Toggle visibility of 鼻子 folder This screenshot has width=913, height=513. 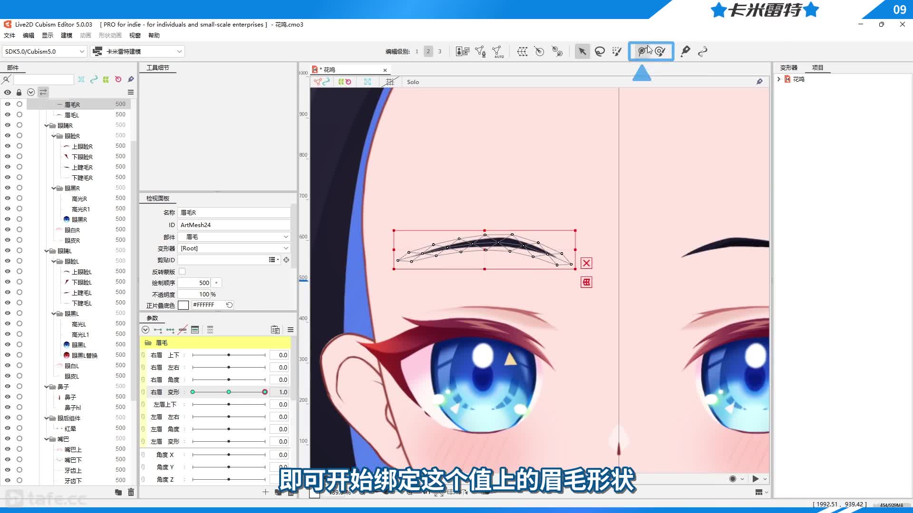coord(8,386)
